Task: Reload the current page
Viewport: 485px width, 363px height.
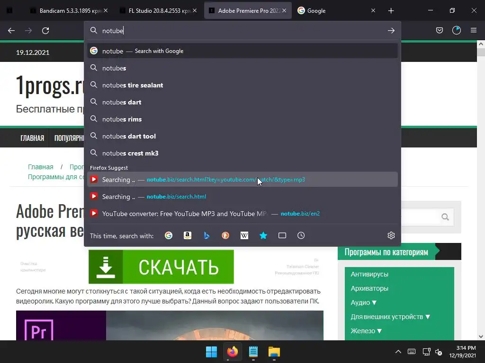Action: click(x=45, y=31)
